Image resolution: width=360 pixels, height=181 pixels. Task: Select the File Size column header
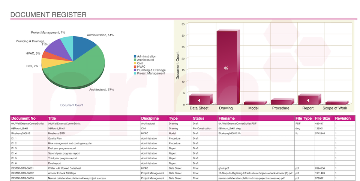click(x=322, y=119)
